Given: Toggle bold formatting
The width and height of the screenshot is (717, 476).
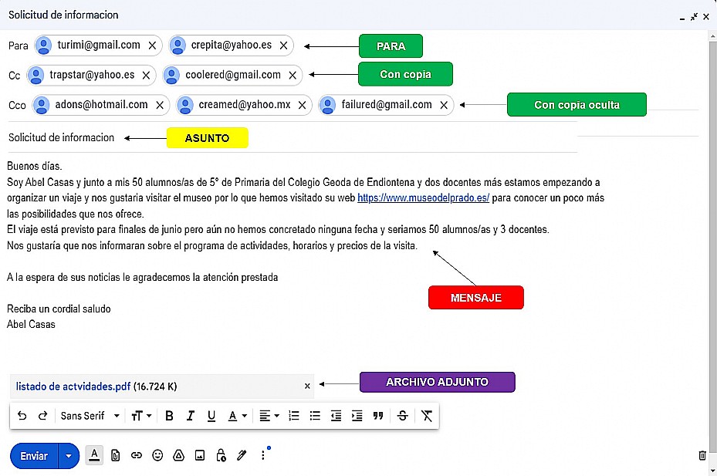Looking at the screenshot, I should coord(169,416).
